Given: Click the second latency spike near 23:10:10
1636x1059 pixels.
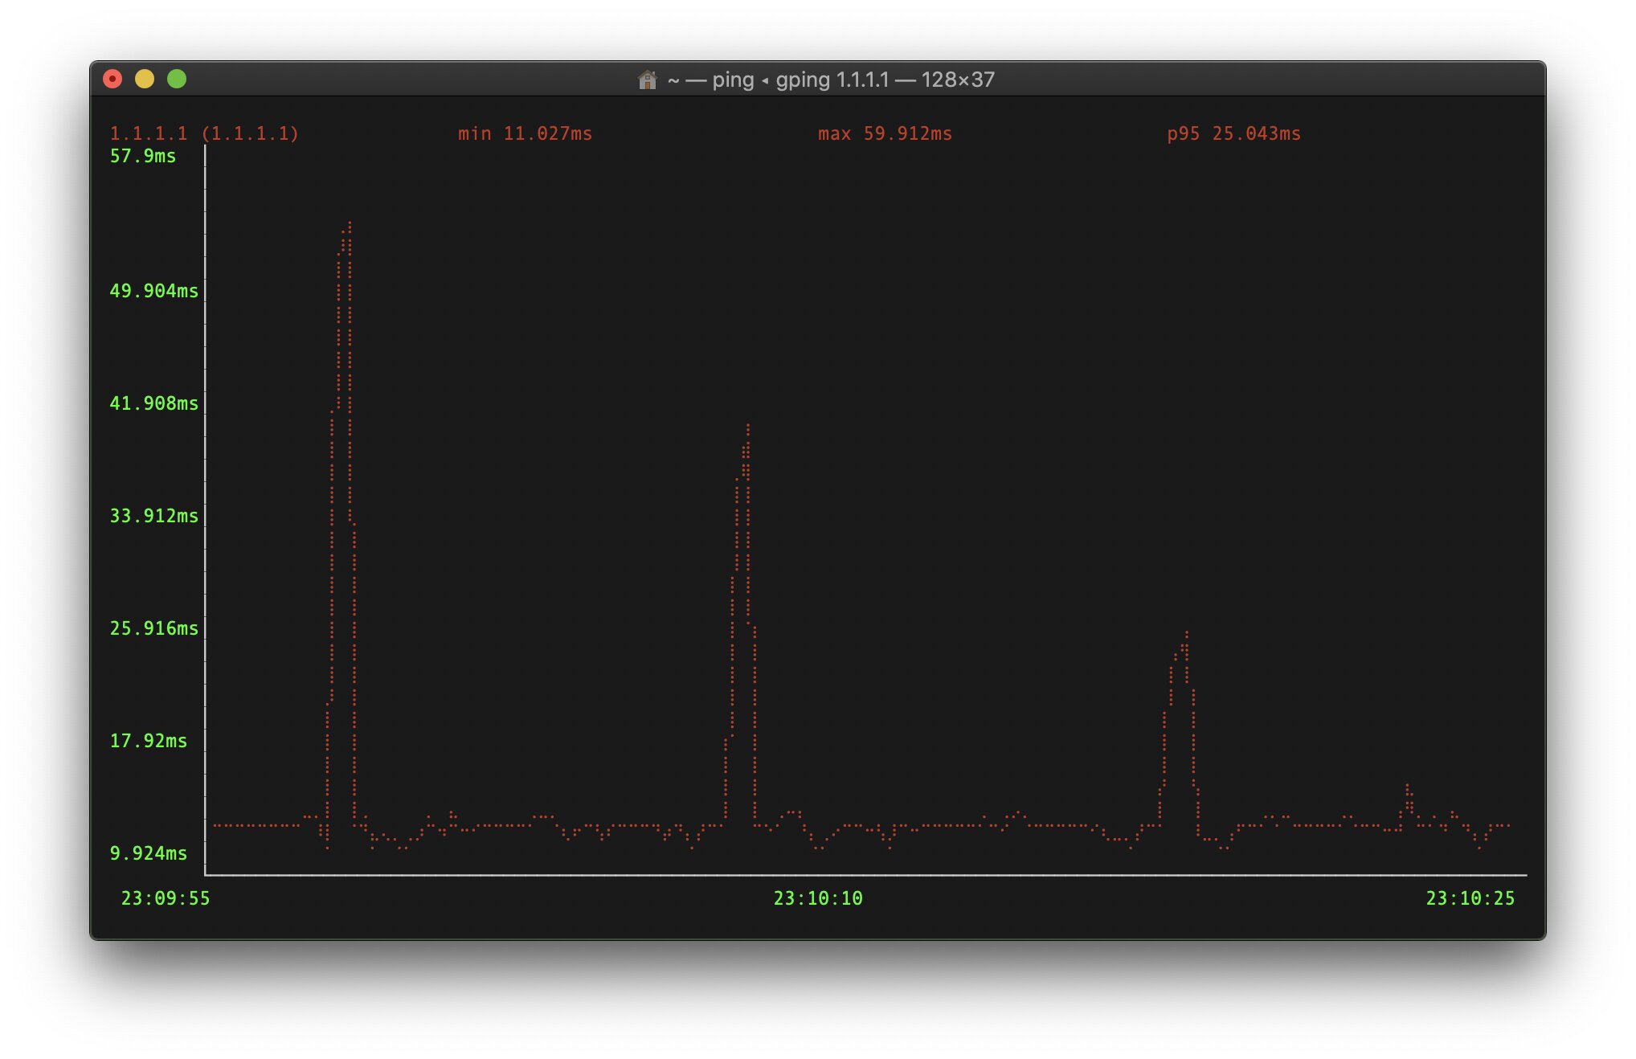Looking at the screenshot, I should click(x=747, y=427).
